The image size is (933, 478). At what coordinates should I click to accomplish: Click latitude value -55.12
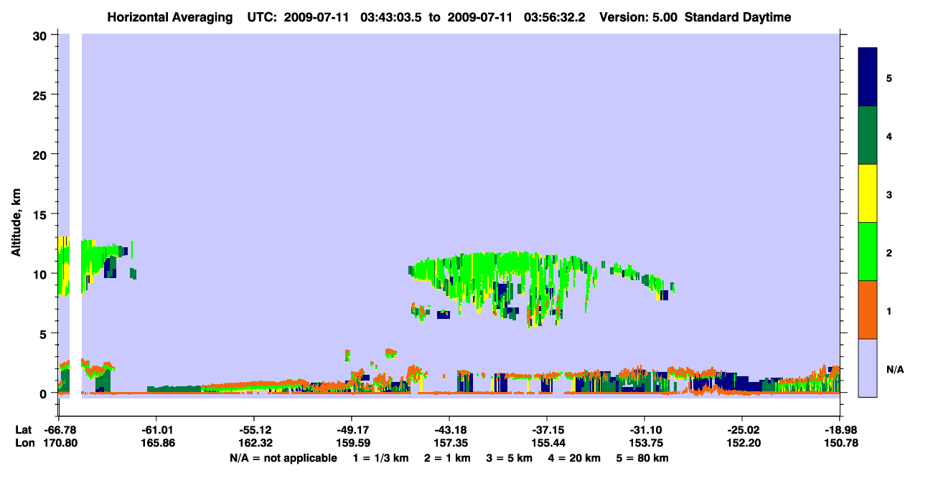pos(254,429)
